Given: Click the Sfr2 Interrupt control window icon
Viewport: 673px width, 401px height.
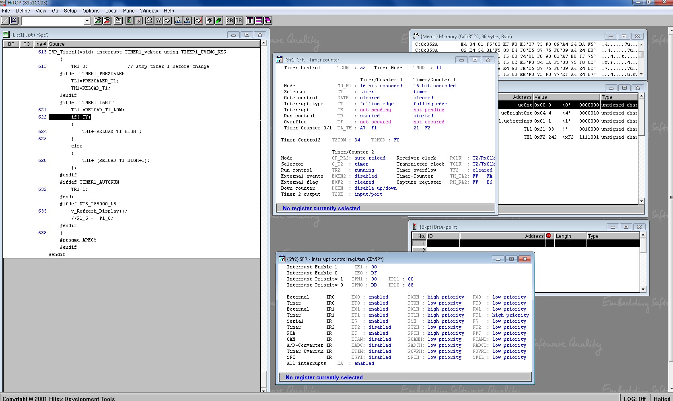Looking at the screenshot, I should pos(282,259).
